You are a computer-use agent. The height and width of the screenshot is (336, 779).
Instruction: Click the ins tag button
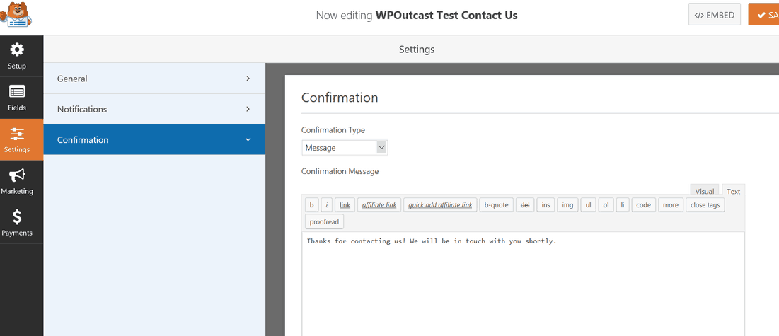coord(546,204)
